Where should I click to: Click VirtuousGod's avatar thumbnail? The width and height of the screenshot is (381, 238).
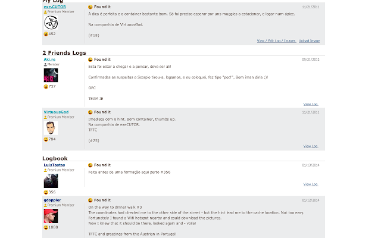pyautogui.click(x=51, y=128)
